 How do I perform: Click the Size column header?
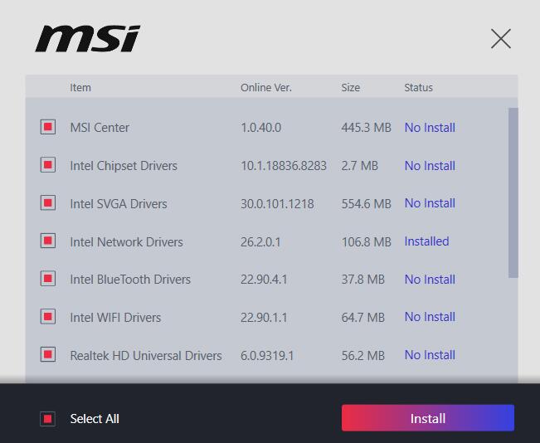[x=350, y=87]
